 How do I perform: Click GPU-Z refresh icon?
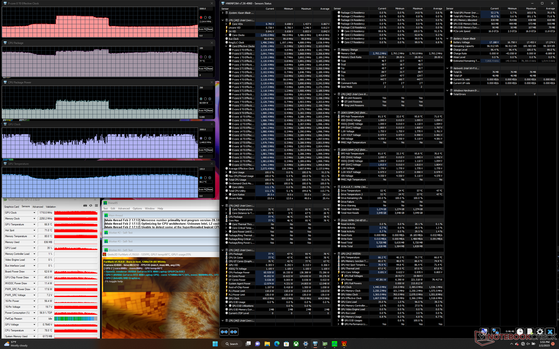tap(91, 206)
